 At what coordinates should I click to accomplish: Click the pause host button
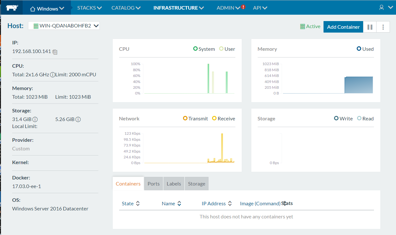pyautogui.click(x=370, y=27)
